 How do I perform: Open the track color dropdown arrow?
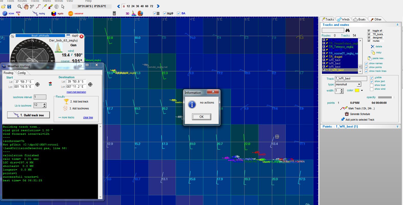click(362, 90)
